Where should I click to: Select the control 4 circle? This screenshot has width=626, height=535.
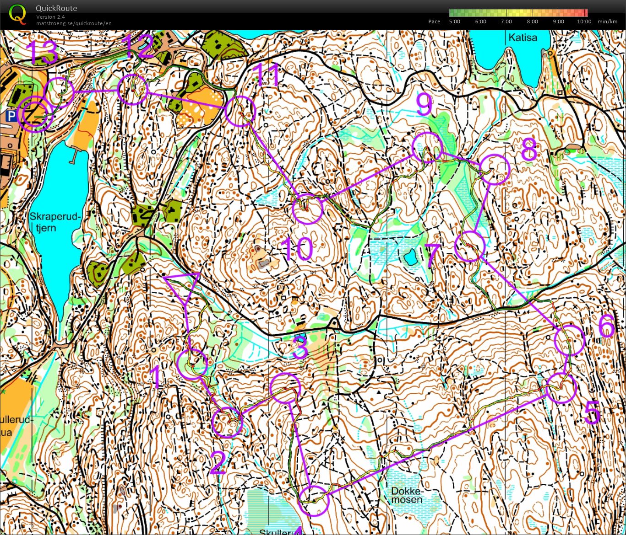[314, 500]
